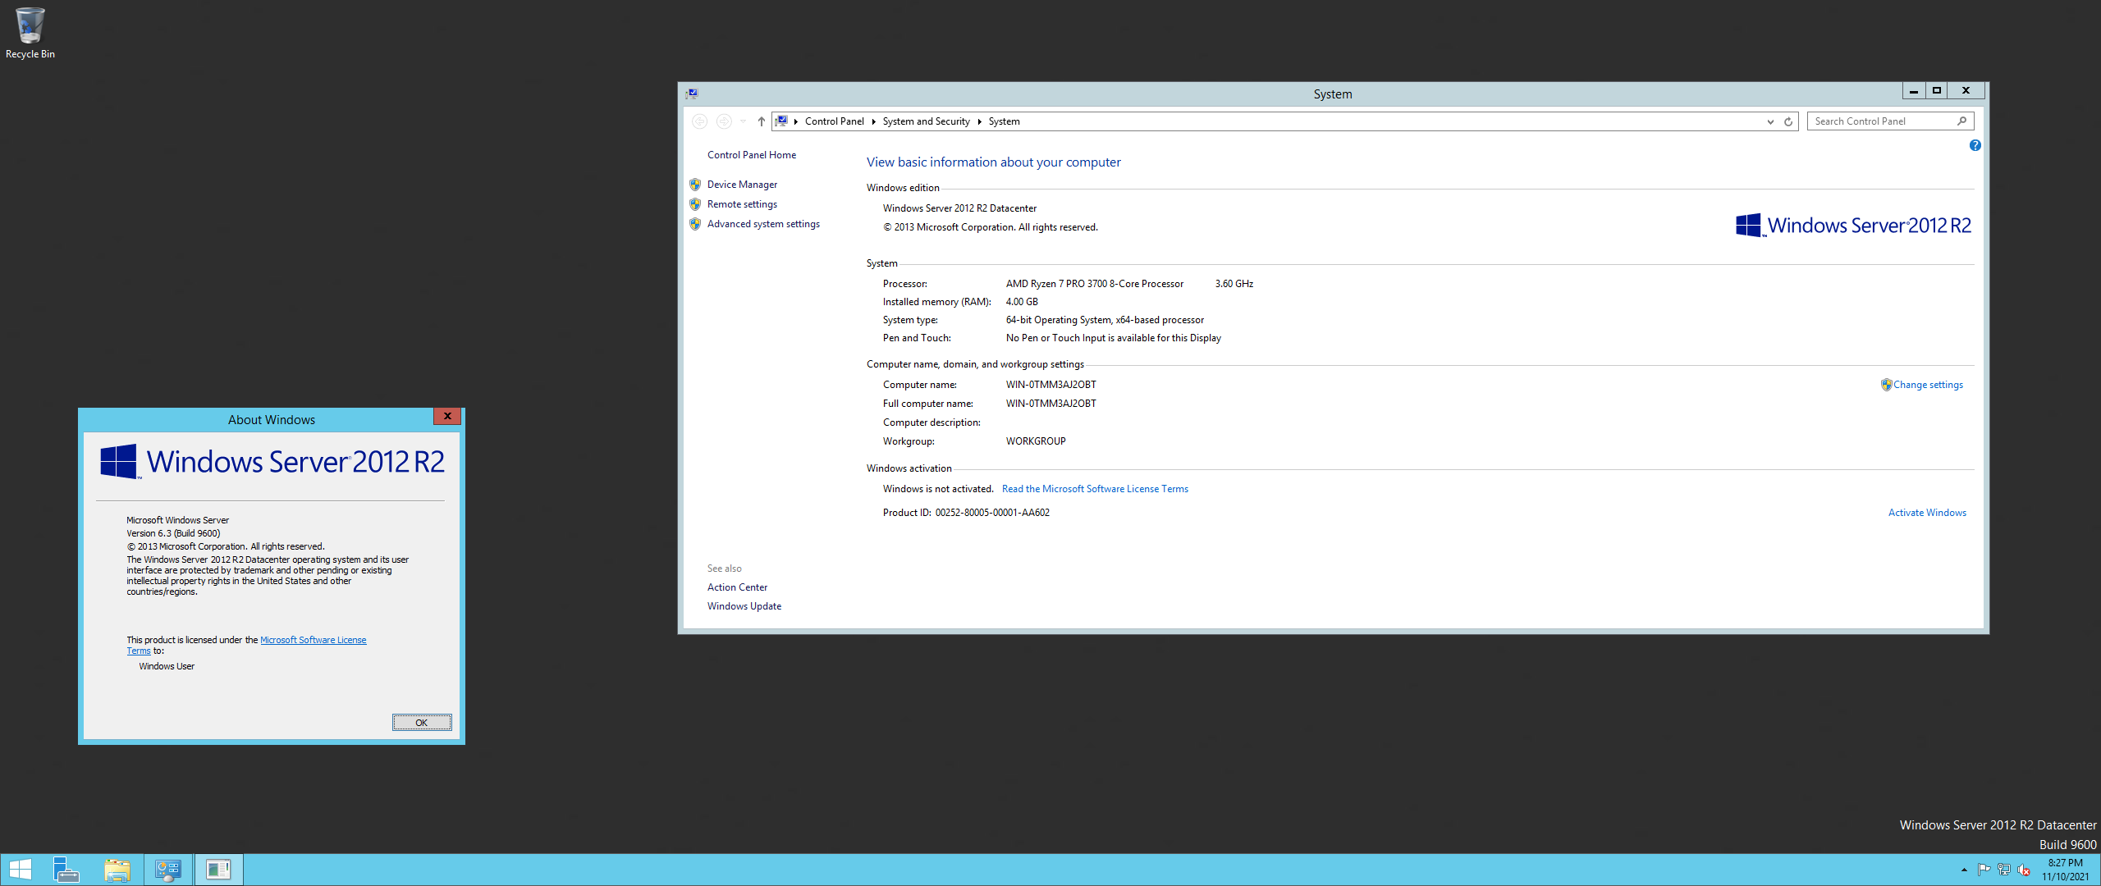The image size is (2101, 886).
Task: Click Version 6.3 (Build 9600) text
Action: point(173,533)
